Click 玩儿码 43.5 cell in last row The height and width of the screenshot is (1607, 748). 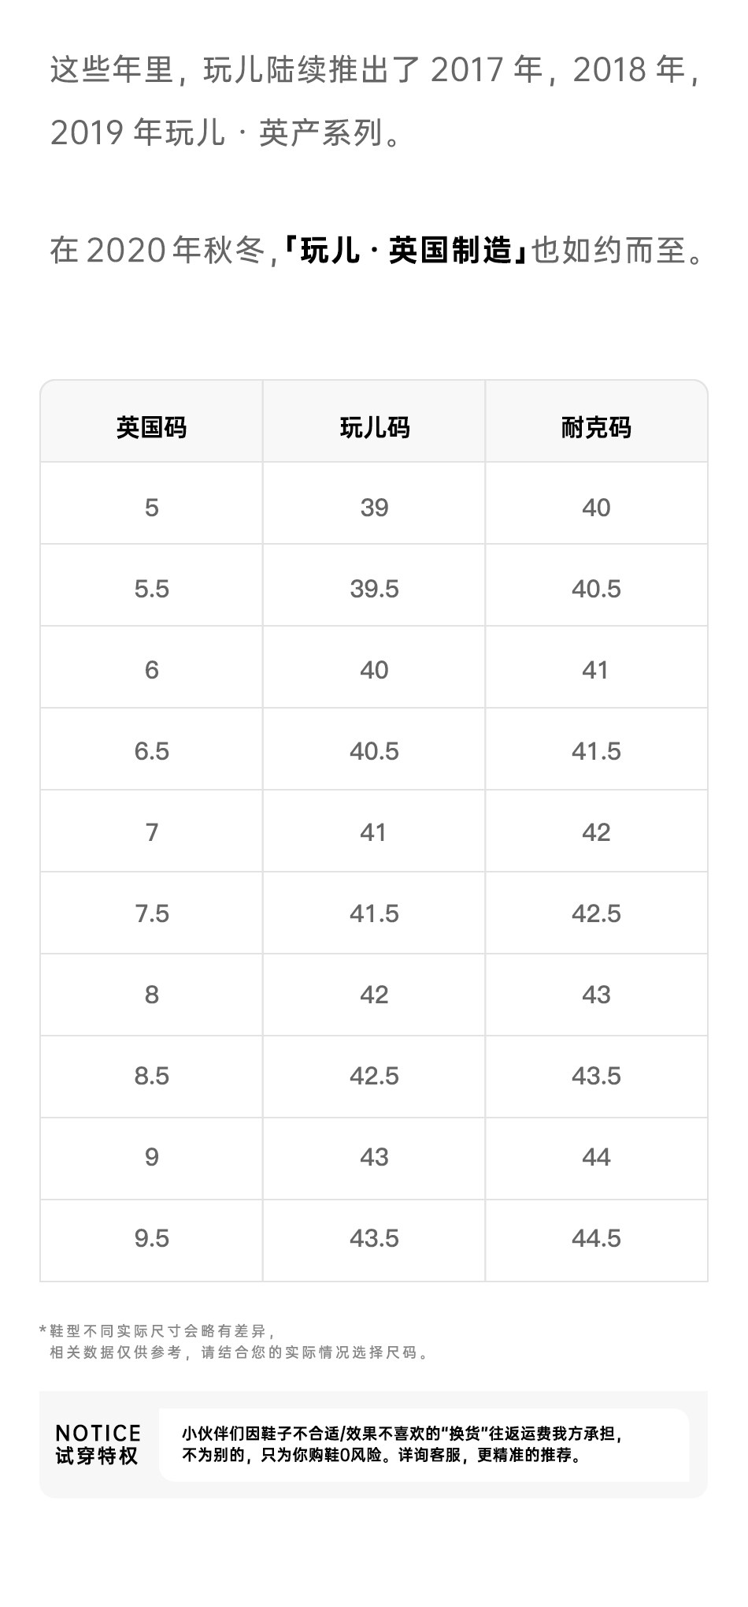point(374,1238)
